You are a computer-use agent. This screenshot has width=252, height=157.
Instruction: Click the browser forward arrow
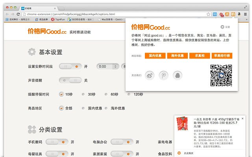point(13,14)
